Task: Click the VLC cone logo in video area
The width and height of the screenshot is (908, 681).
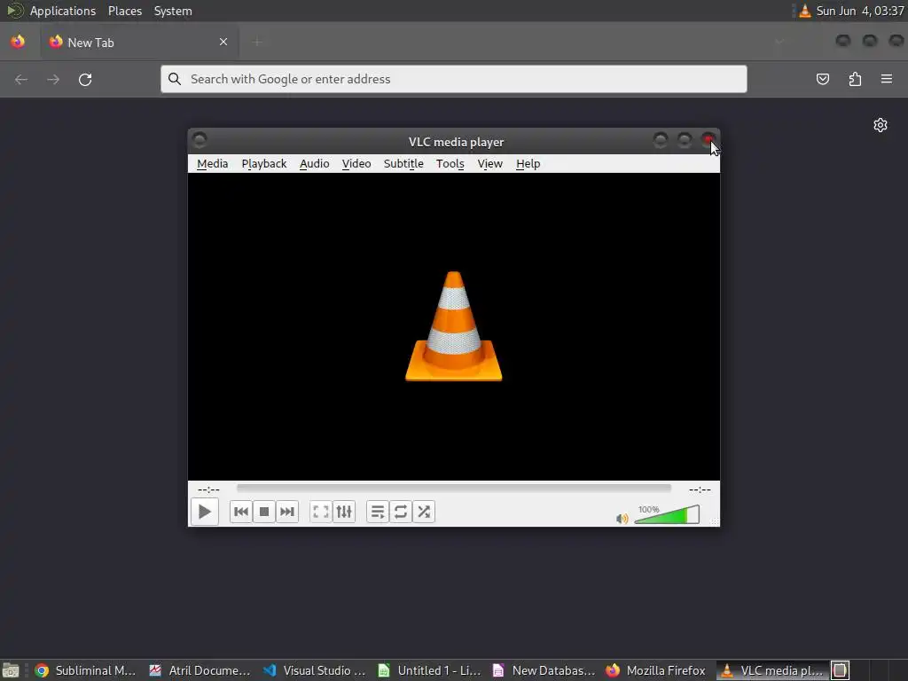Action: pyautogui.click(x=453, y=326)
